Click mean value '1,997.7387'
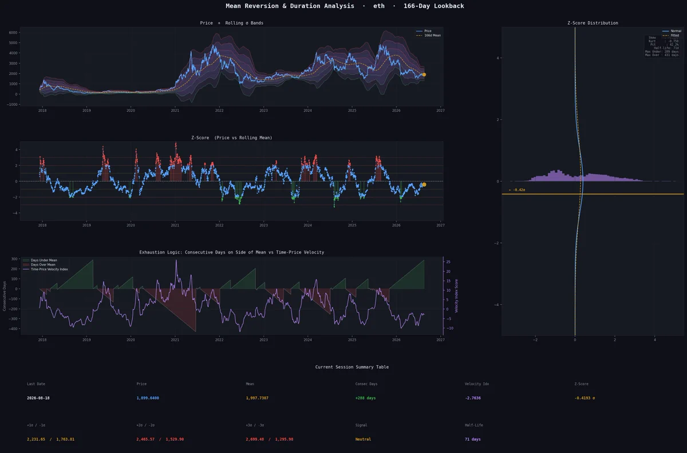The image size is (687, 453). coord(257,398)
